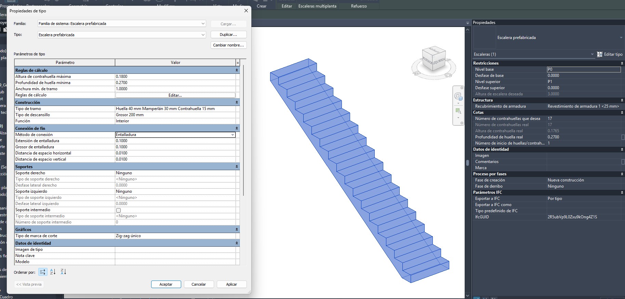Screen dimensions: 625x299
Task: Click the ViewCube in the 3D view
Action: click(x=434, y=59)
